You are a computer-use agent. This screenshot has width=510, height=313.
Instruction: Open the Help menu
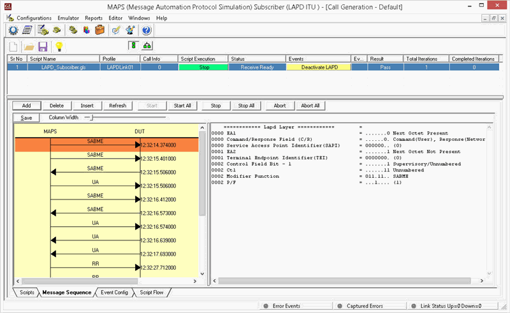coord(162,18)
